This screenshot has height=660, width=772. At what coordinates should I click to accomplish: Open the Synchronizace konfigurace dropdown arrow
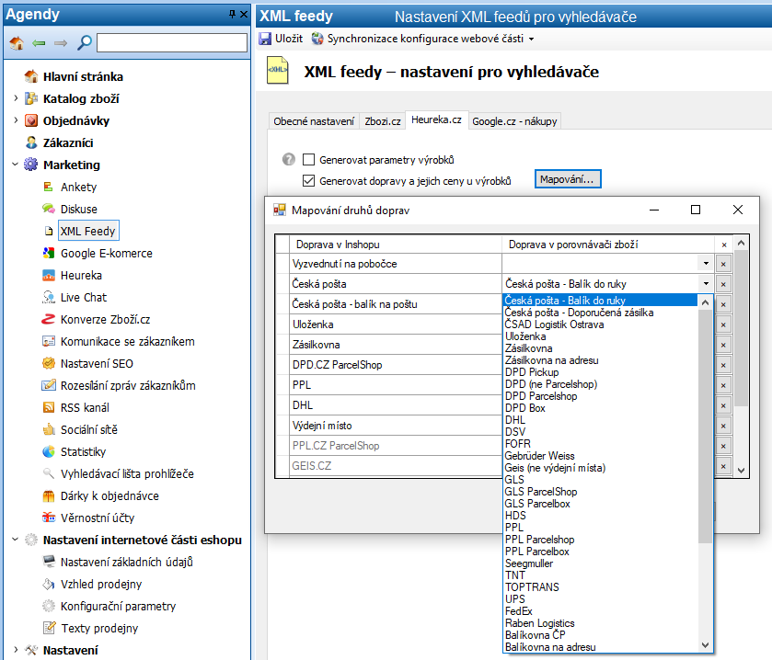click(531, 39)
